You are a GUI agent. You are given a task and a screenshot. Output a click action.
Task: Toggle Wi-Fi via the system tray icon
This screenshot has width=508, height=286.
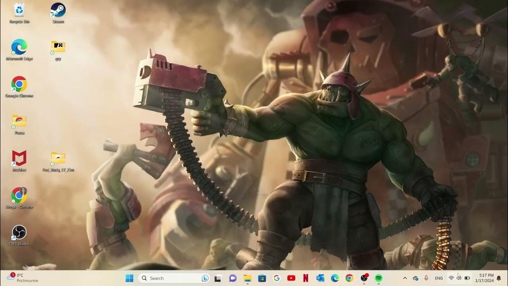tap(452, 278)
